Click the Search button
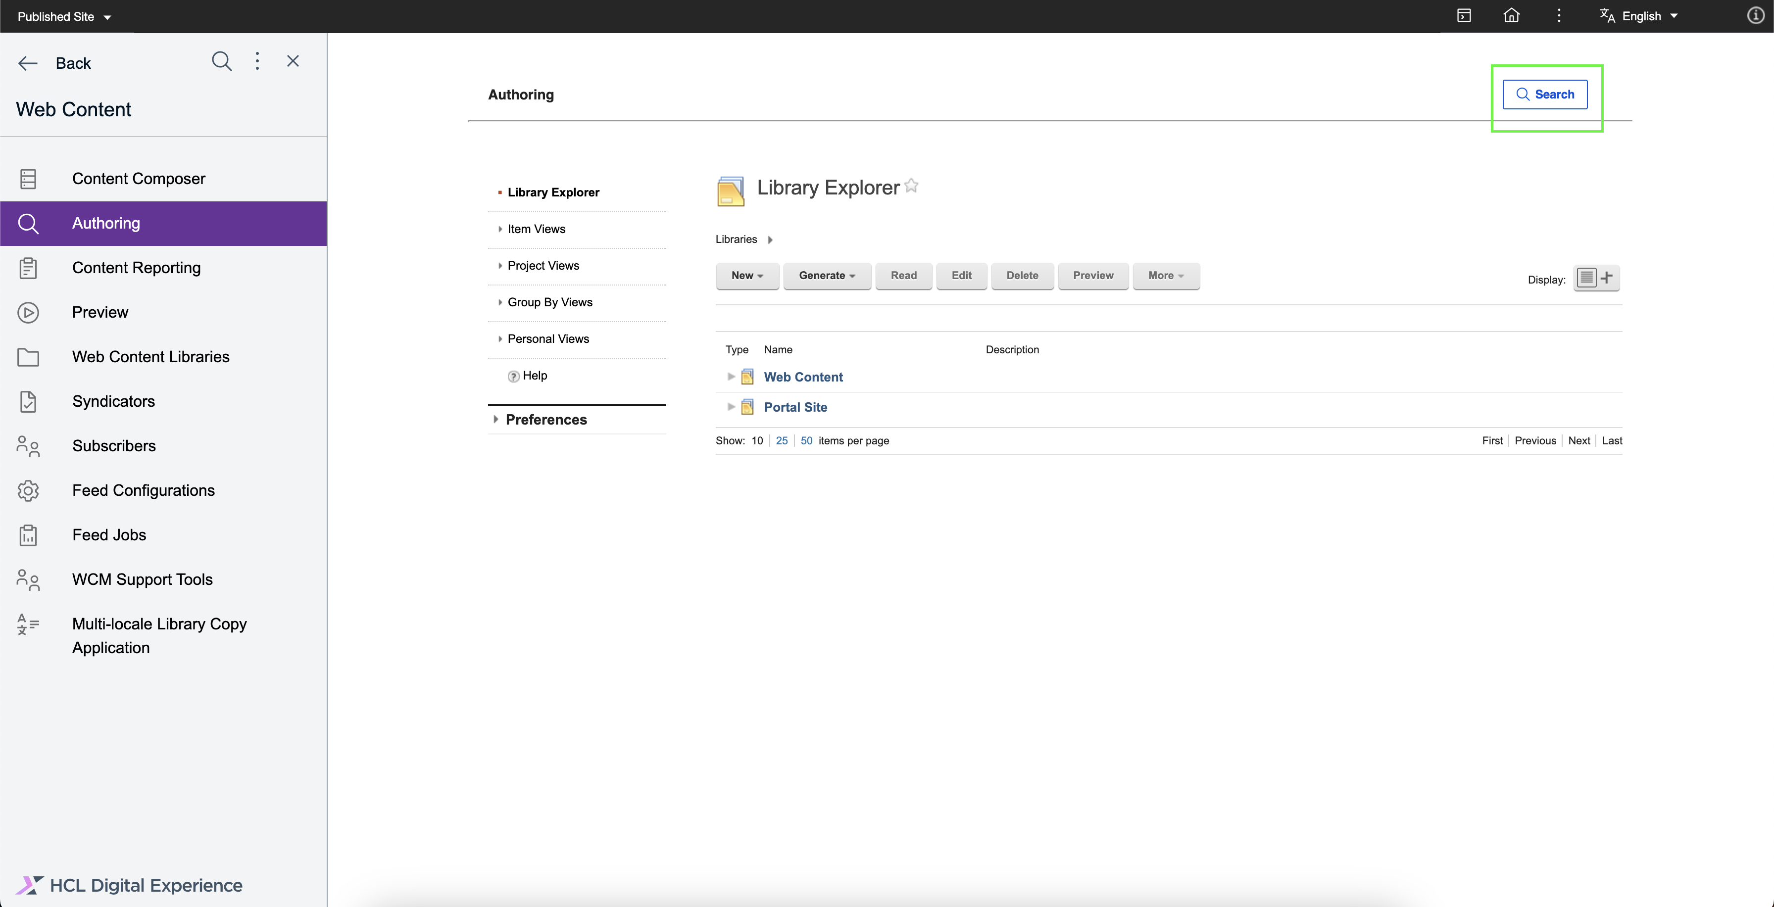The image size is (1774, 907). pos(1545,95)
